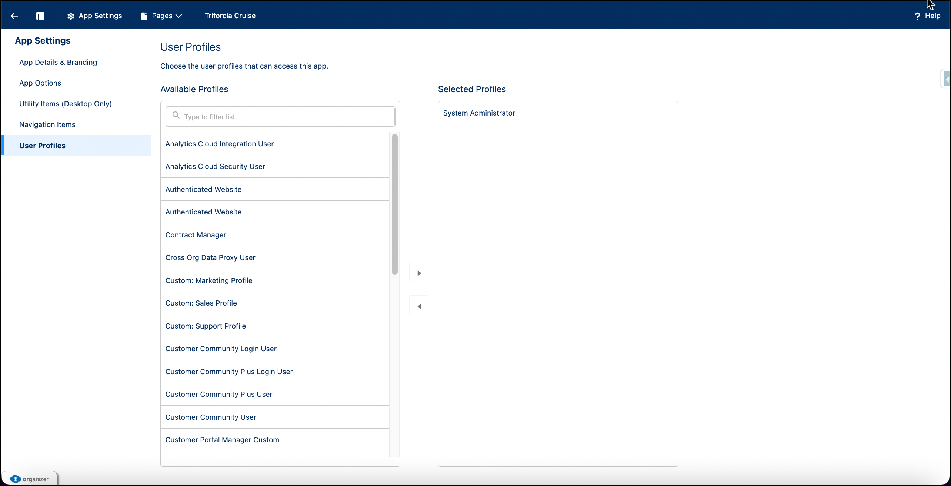Select Analytics Cloud Security User profile
This screenshot has height=486, width=951.
coord(275,166)
